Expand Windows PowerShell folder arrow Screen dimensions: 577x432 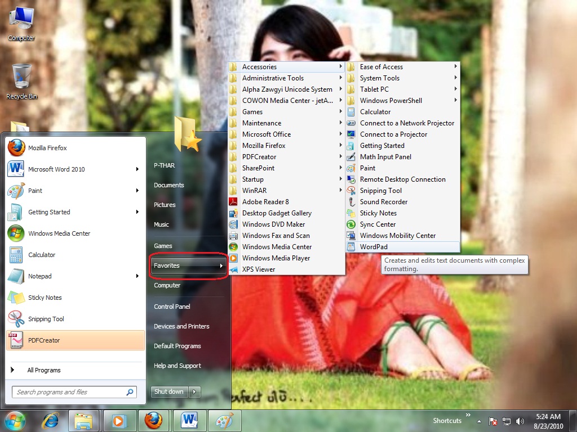455,100
